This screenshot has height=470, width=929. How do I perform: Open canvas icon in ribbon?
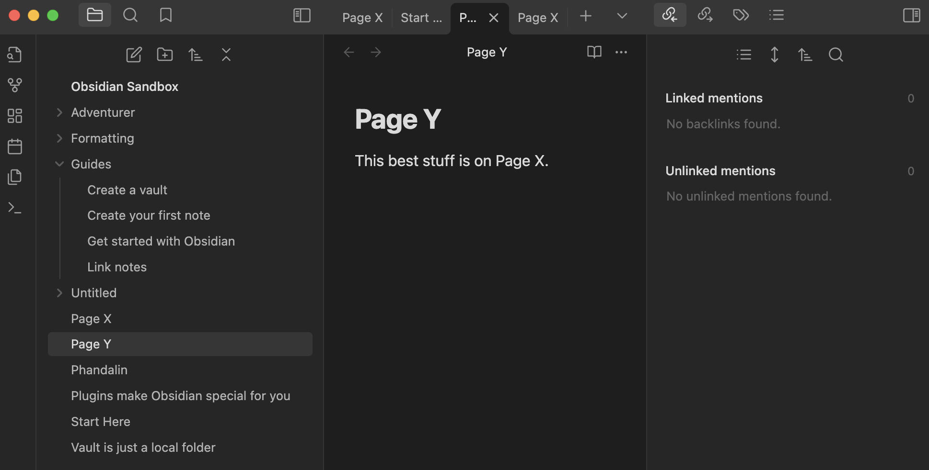15,116
